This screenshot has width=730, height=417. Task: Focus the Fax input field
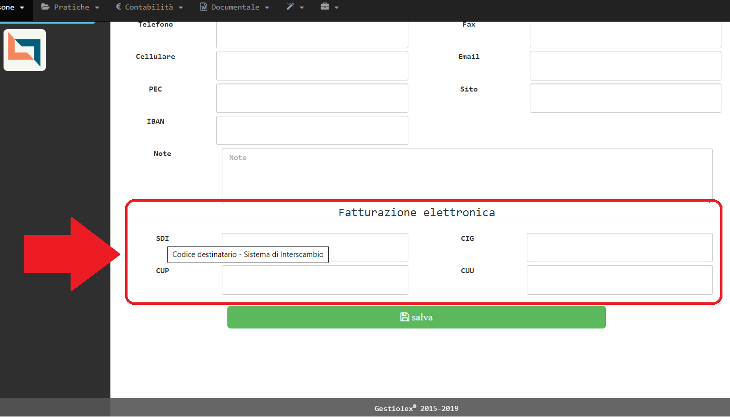626,35
